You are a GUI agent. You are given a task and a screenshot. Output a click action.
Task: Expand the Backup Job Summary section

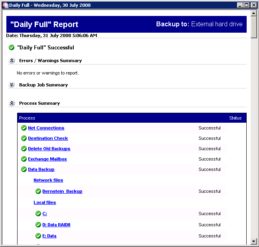(x=12, y=85)
